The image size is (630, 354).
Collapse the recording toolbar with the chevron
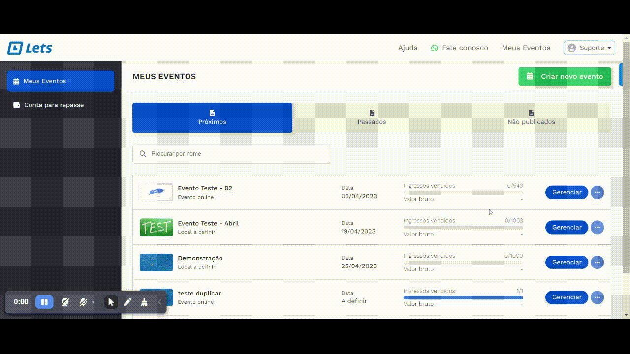[x=159, y=302]
